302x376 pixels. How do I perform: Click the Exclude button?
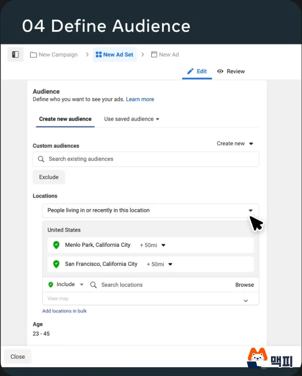pyautogui.click(x=49, y=177)
